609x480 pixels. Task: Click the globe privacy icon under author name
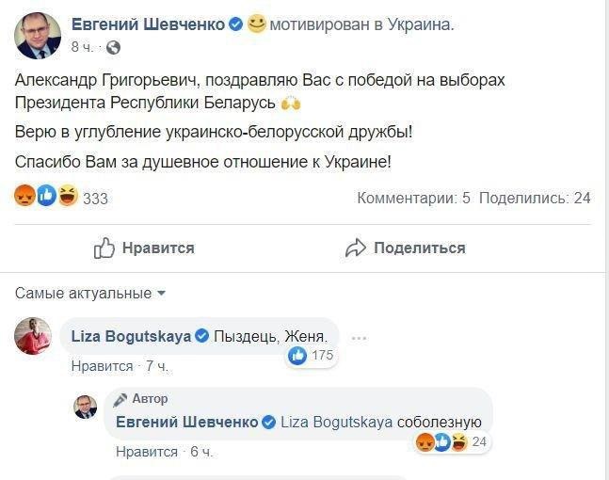point(113,46)
